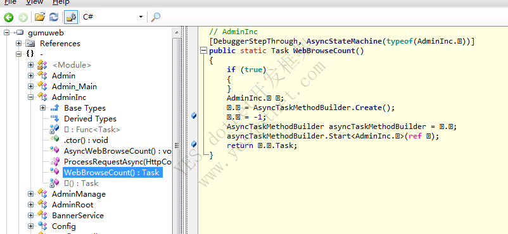Collapse the {} - namespace node
The width and height of the screenshot is (508, 234).
(x=18, y=54)
